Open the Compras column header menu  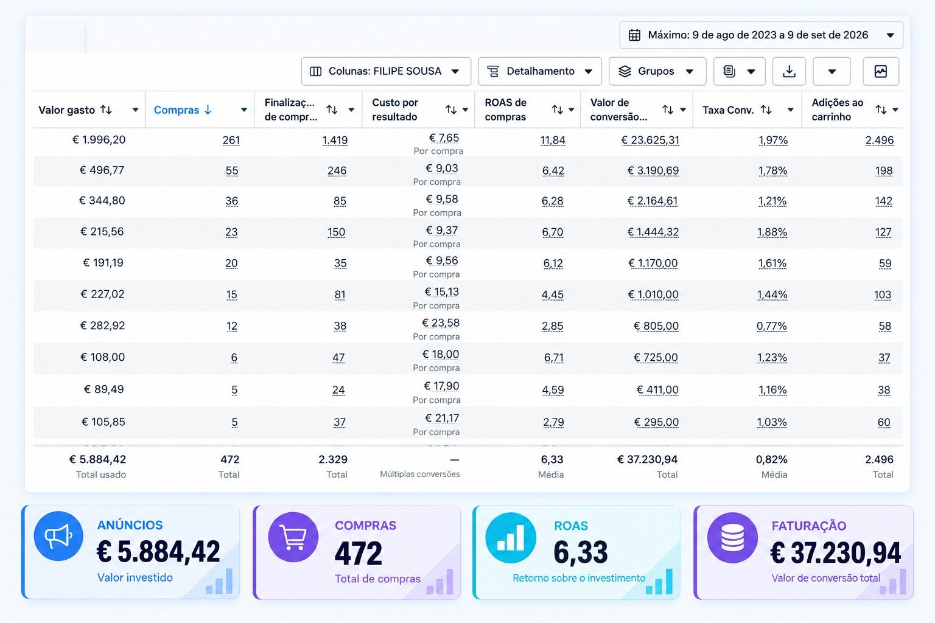point(244,110)
